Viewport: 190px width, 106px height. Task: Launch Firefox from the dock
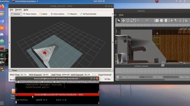2,6
